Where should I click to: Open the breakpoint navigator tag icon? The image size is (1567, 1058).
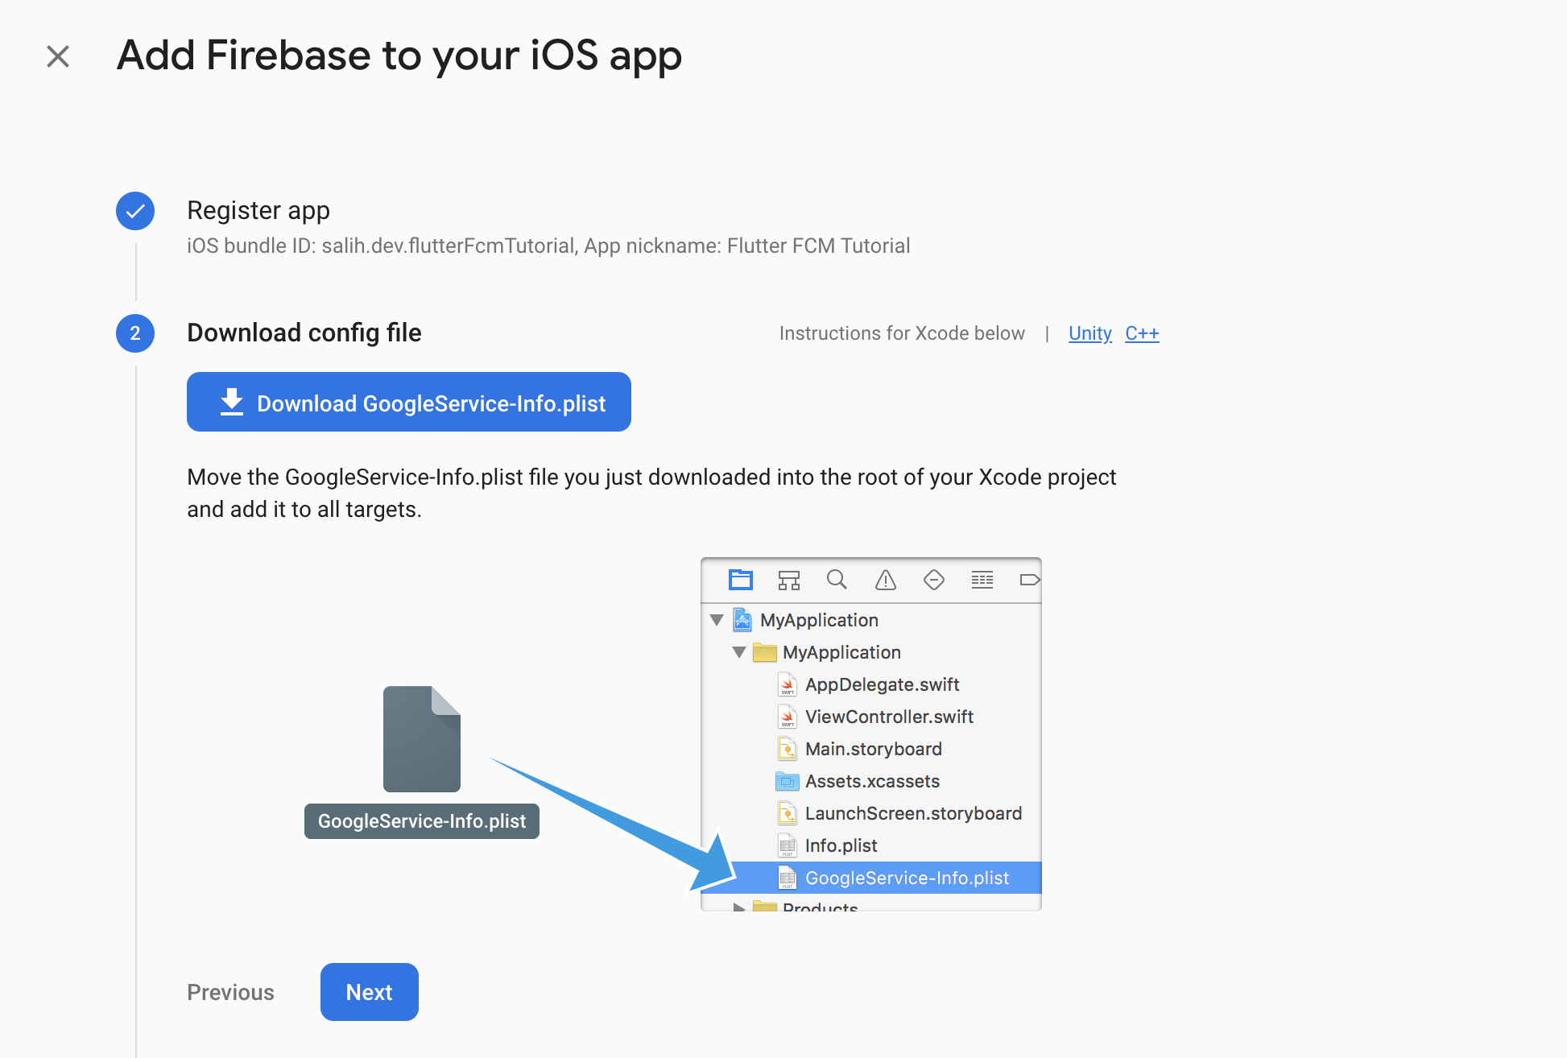pos(1029,580)
